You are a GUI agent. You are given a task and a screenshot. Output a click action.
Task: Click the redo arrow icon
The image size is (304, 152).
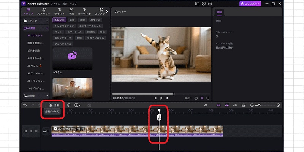point(32,105)
